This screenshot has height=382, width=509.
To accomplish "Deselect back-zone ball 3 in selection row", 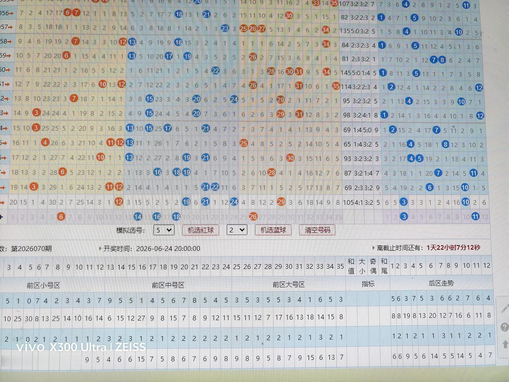I will point(404,216).
